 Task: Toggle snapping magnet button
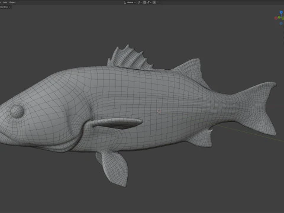coord(145,2)
